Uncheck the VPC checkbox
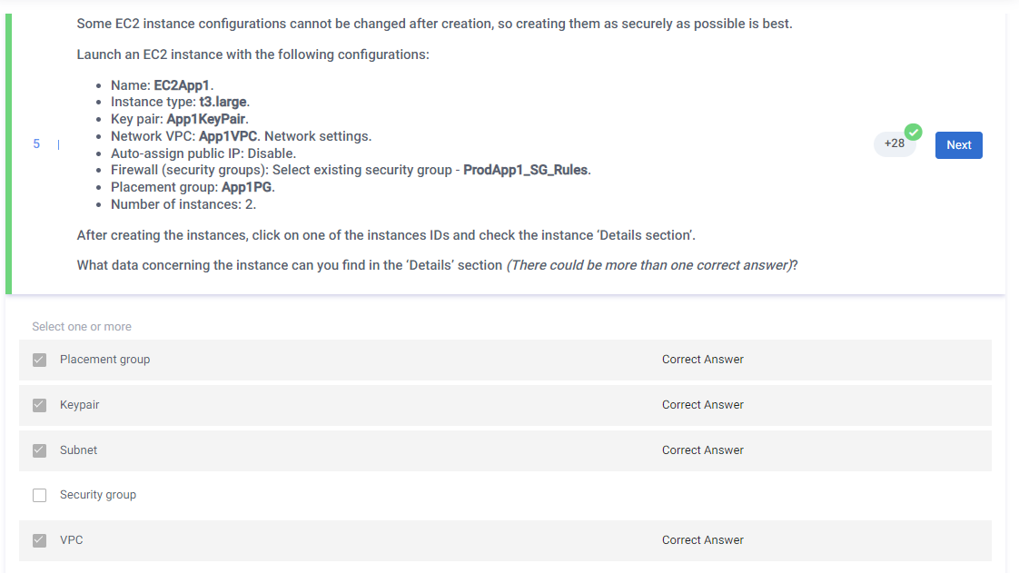 pyautogui.click(x=39, y=540)
